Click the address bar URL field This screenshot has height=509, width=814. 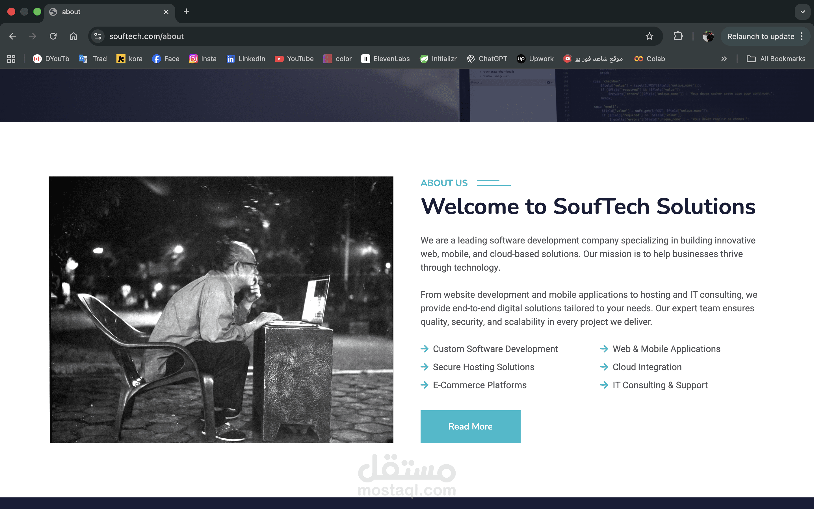point(336,36)
